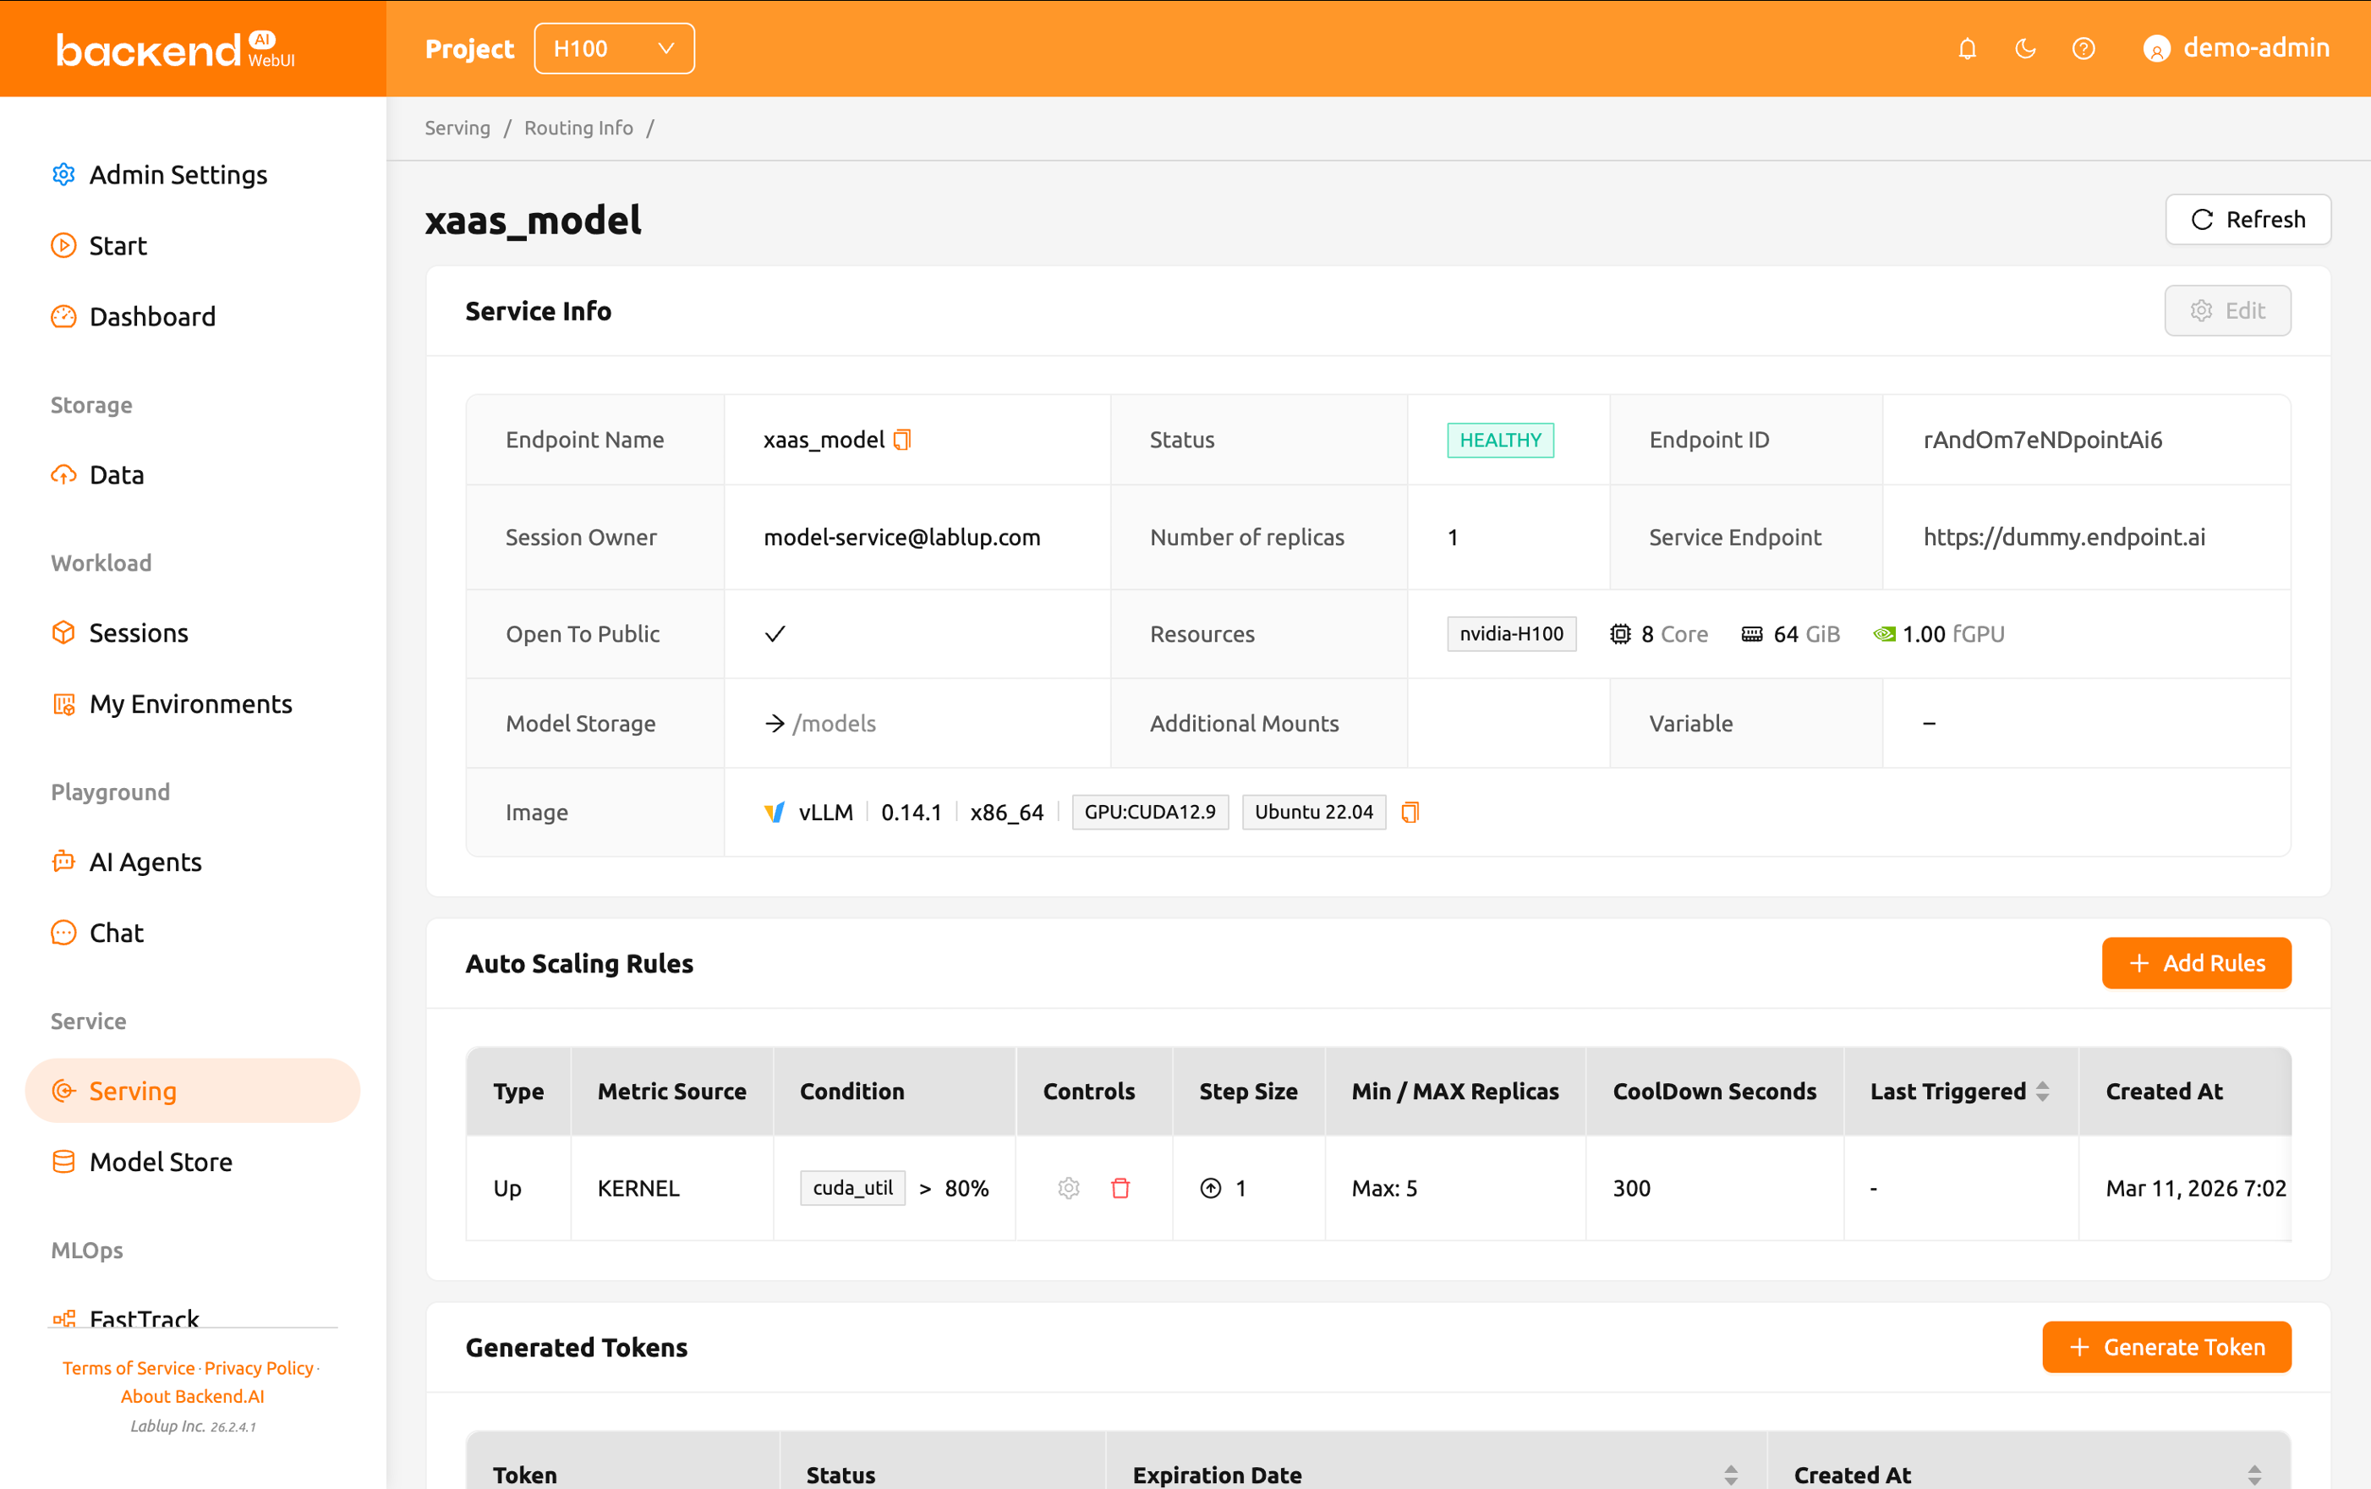Click the Generate Token button

click(x=2166, y=1346)
